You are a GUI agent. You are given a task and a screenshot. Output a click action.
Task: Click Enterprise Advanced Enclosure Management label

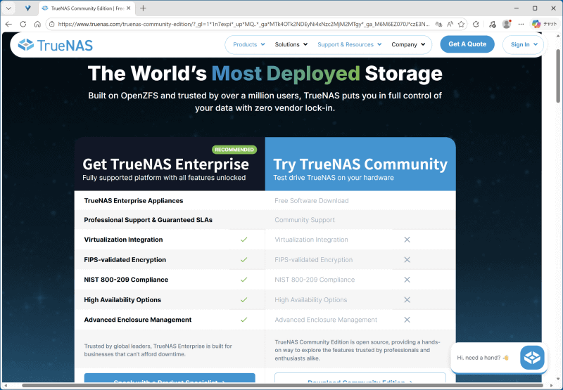coord(137,320)
